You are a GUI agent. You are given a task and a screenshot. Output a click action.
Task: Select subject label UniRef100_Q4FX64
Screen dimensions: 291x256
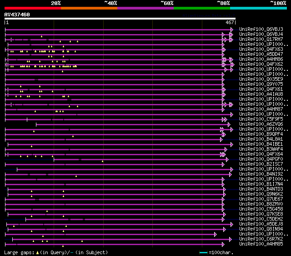click(261, 154)
